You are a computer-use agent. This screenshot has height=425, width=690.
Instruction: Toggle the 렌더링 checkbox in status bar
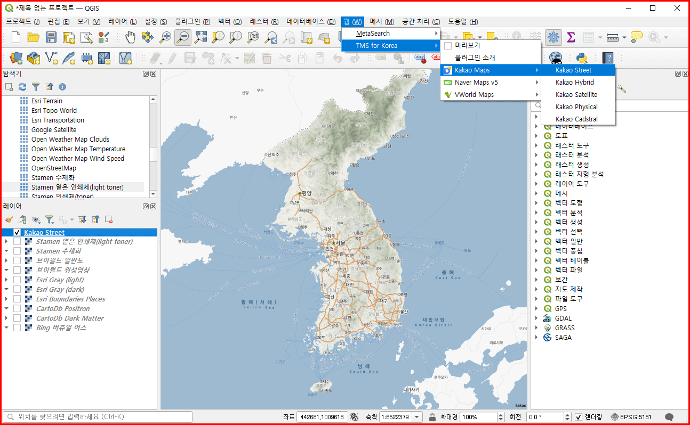(579, 417)
